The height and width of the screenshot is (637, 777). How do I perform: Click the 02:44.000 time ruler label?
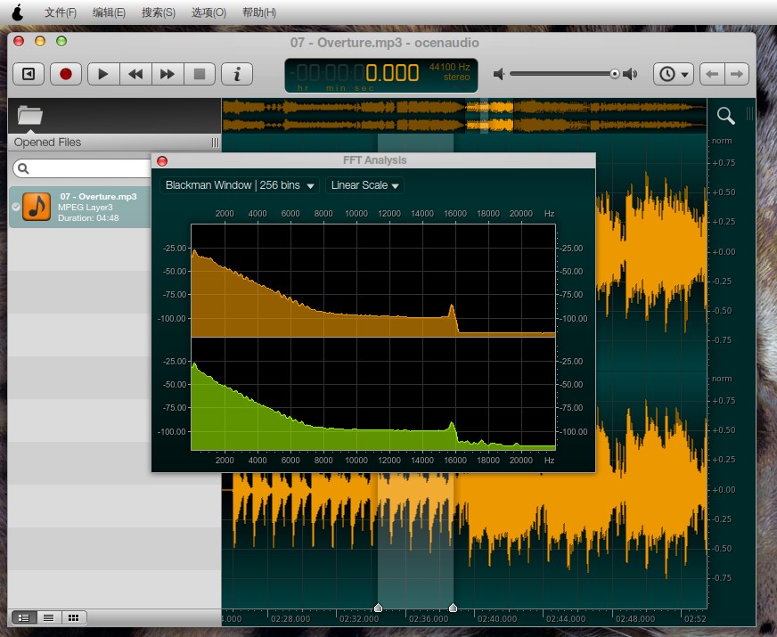566,618
